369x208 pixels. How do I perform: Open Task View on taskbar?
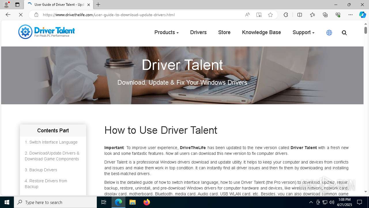(104, 202)
